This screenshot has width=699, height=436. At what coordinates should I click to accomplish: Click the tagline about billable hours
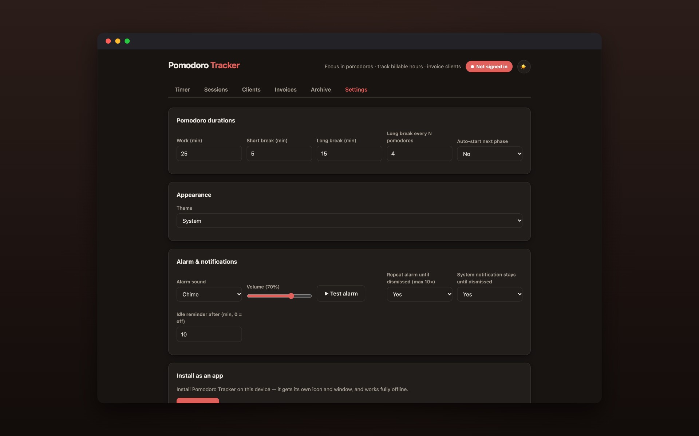[x=392, y=66]
